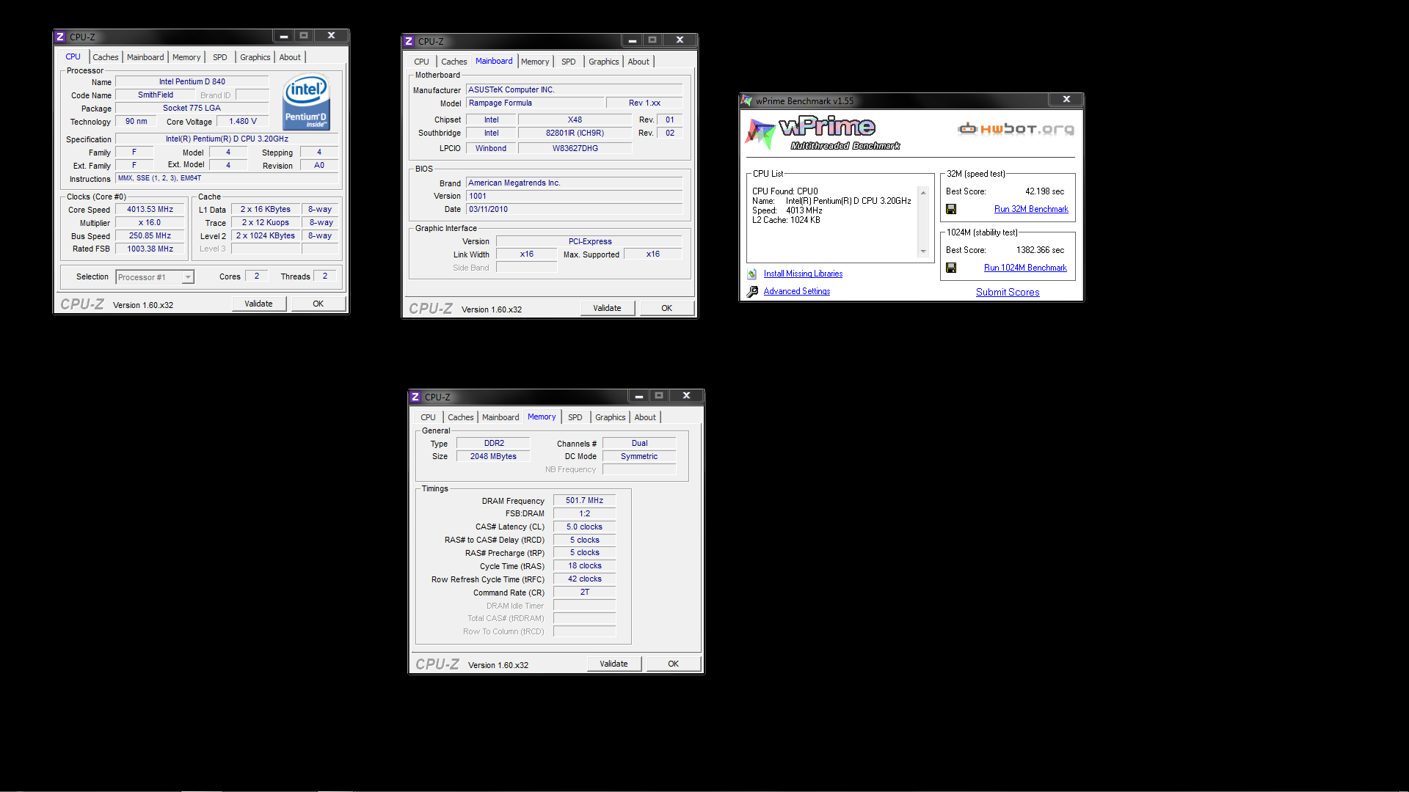Click the memory size 2048 MBytes
Screen dimensions: 1409x792
[493, 457]
